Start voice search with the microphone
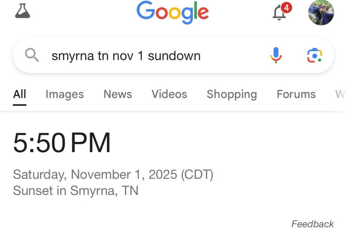The image size is (347, 234). pos(276,55)
